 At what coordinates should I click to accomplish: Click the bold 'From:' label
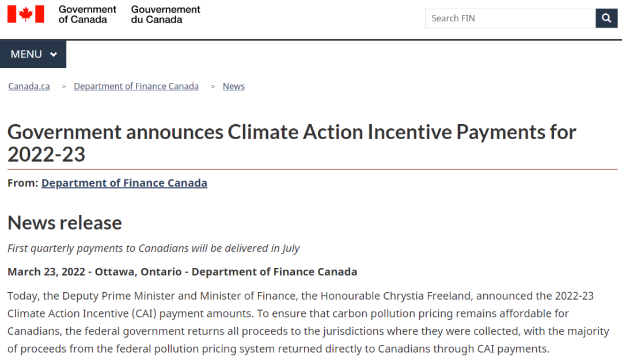click(23, 183)
